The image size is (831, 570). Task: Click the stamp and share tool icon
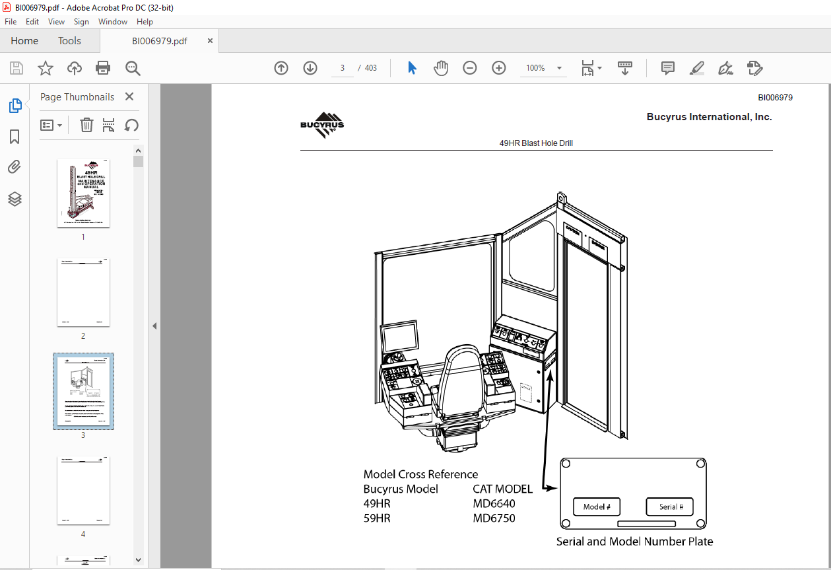pyautogui.click(x=754, y=68)
